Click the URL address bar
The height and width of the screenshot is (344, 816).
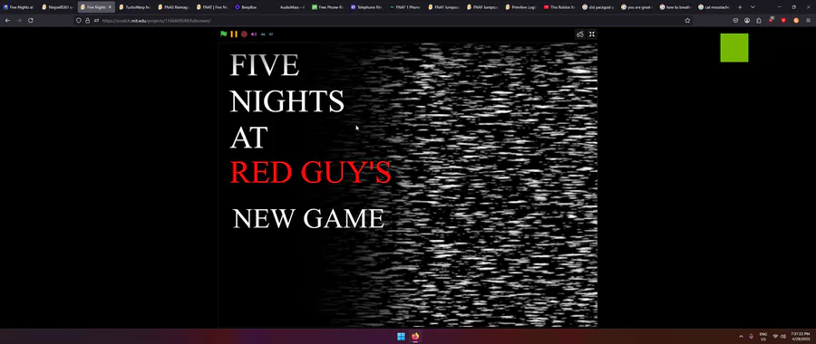click(385, 20)
